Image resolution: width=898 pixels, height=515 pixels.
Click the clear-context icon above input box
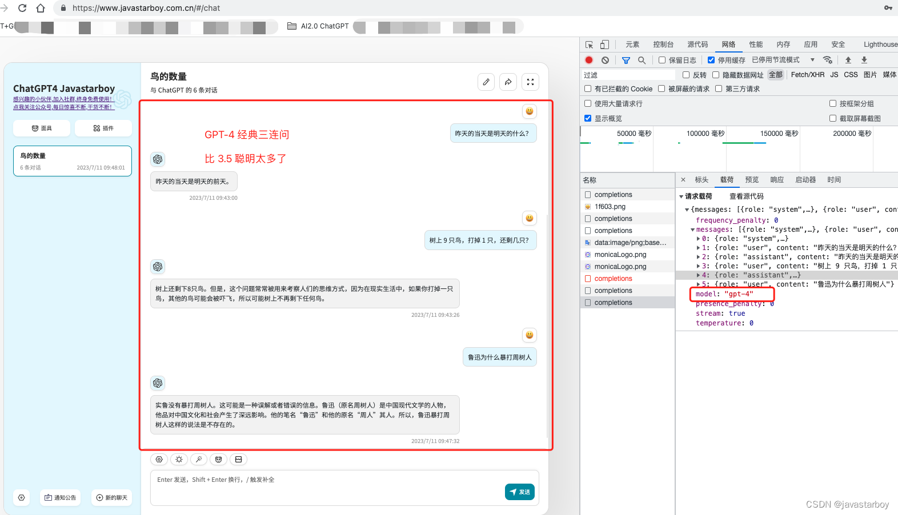coord(239,459)
